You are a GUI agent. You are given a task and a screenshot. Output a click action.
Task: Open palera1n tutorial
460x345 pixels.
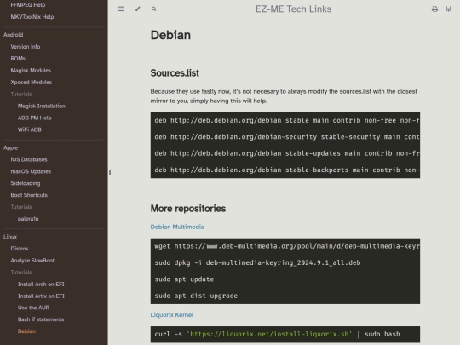click(x=28, y=219)
